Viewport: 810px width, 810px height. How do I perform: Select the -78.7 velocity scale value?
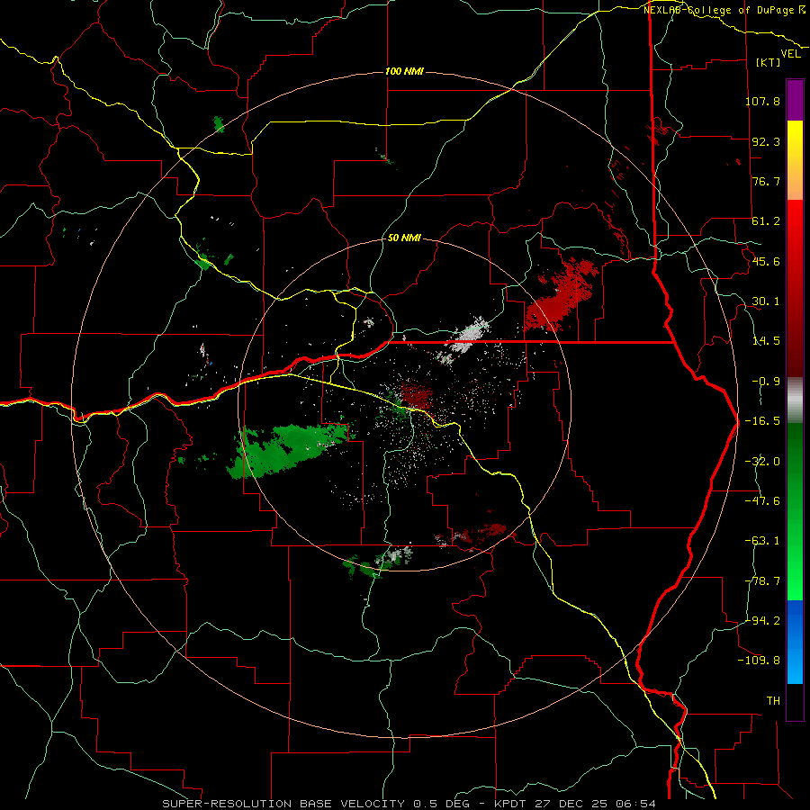(x=762, y=581)
